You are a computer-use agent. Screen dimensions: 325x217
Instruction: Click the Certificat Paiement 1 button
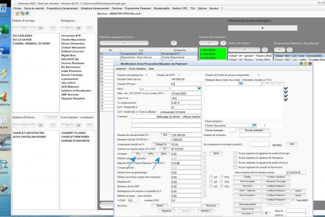pos(276,186)
